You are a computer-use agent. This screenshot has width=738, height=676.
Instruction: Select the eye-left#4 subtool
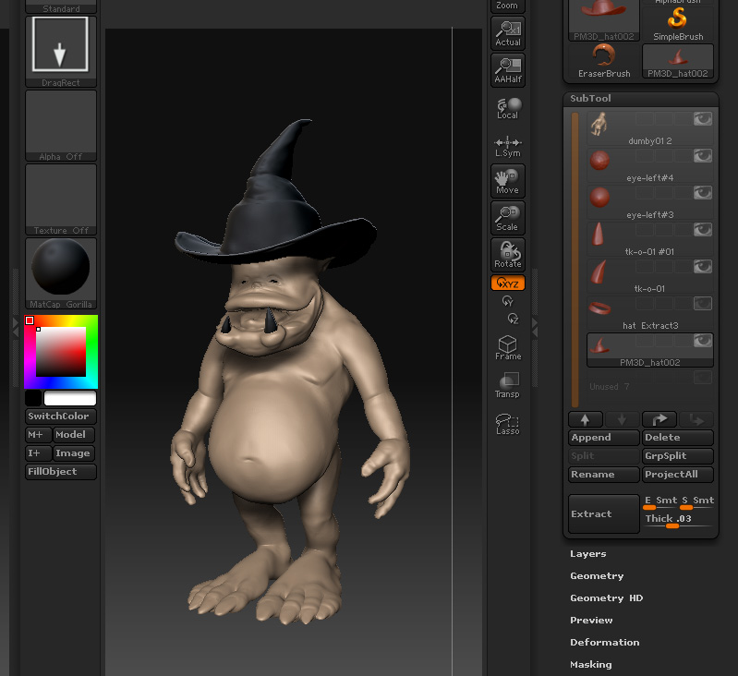coord(649,165)
